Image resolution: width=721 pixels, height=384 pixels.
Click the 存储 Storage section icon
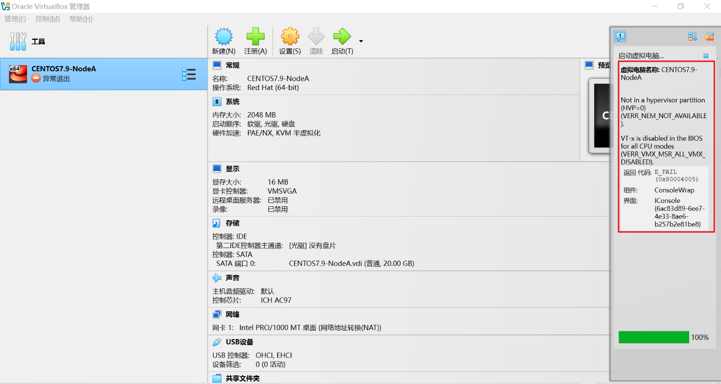point(217,223)
